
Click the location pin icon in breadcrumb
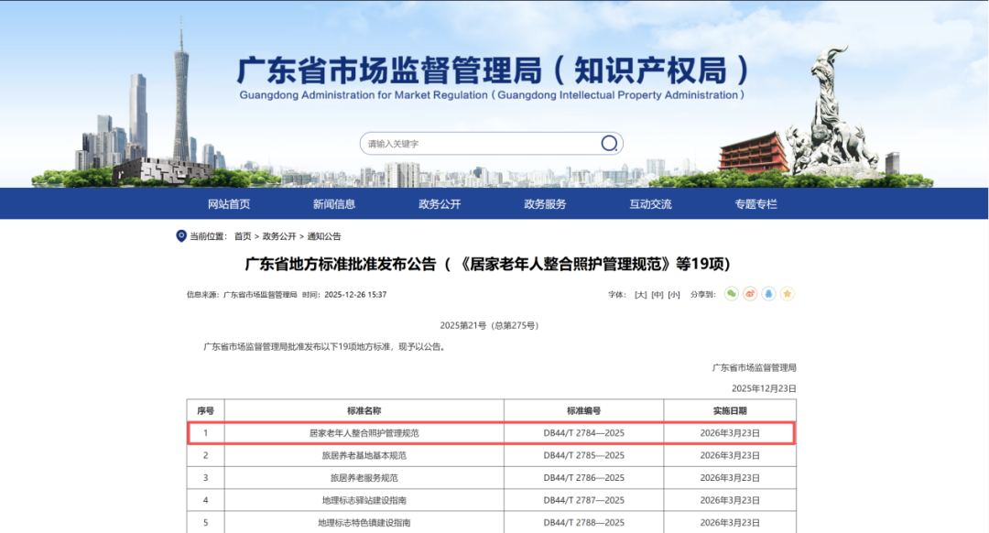(180, 236)
